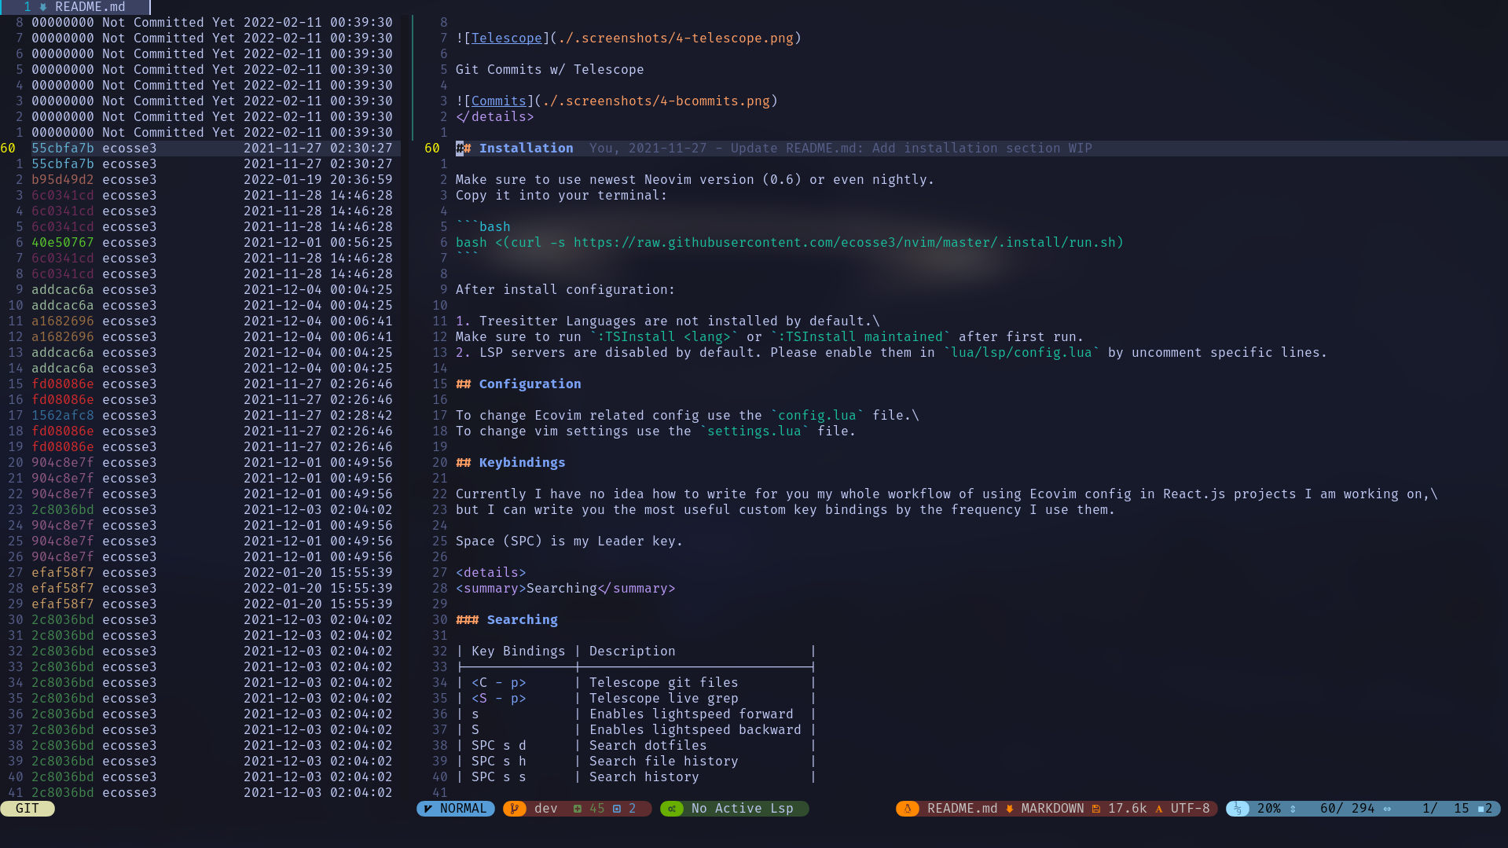Click the git added-lines plus icon
This screenshot has width=1508, height=848.
click(x=578, y=809)
